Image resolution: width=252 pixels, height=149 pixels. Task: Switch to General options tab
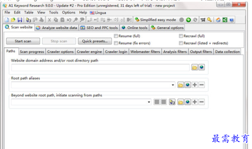(x=167, y=28)
